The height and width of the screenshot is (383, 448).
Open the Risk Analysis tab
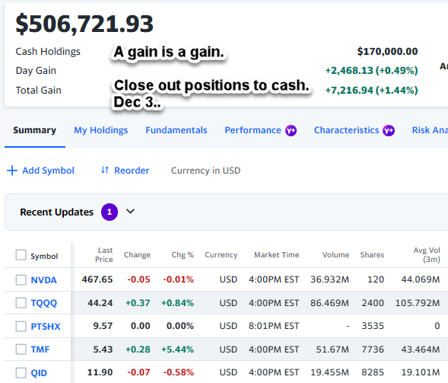tap(430, 130)
